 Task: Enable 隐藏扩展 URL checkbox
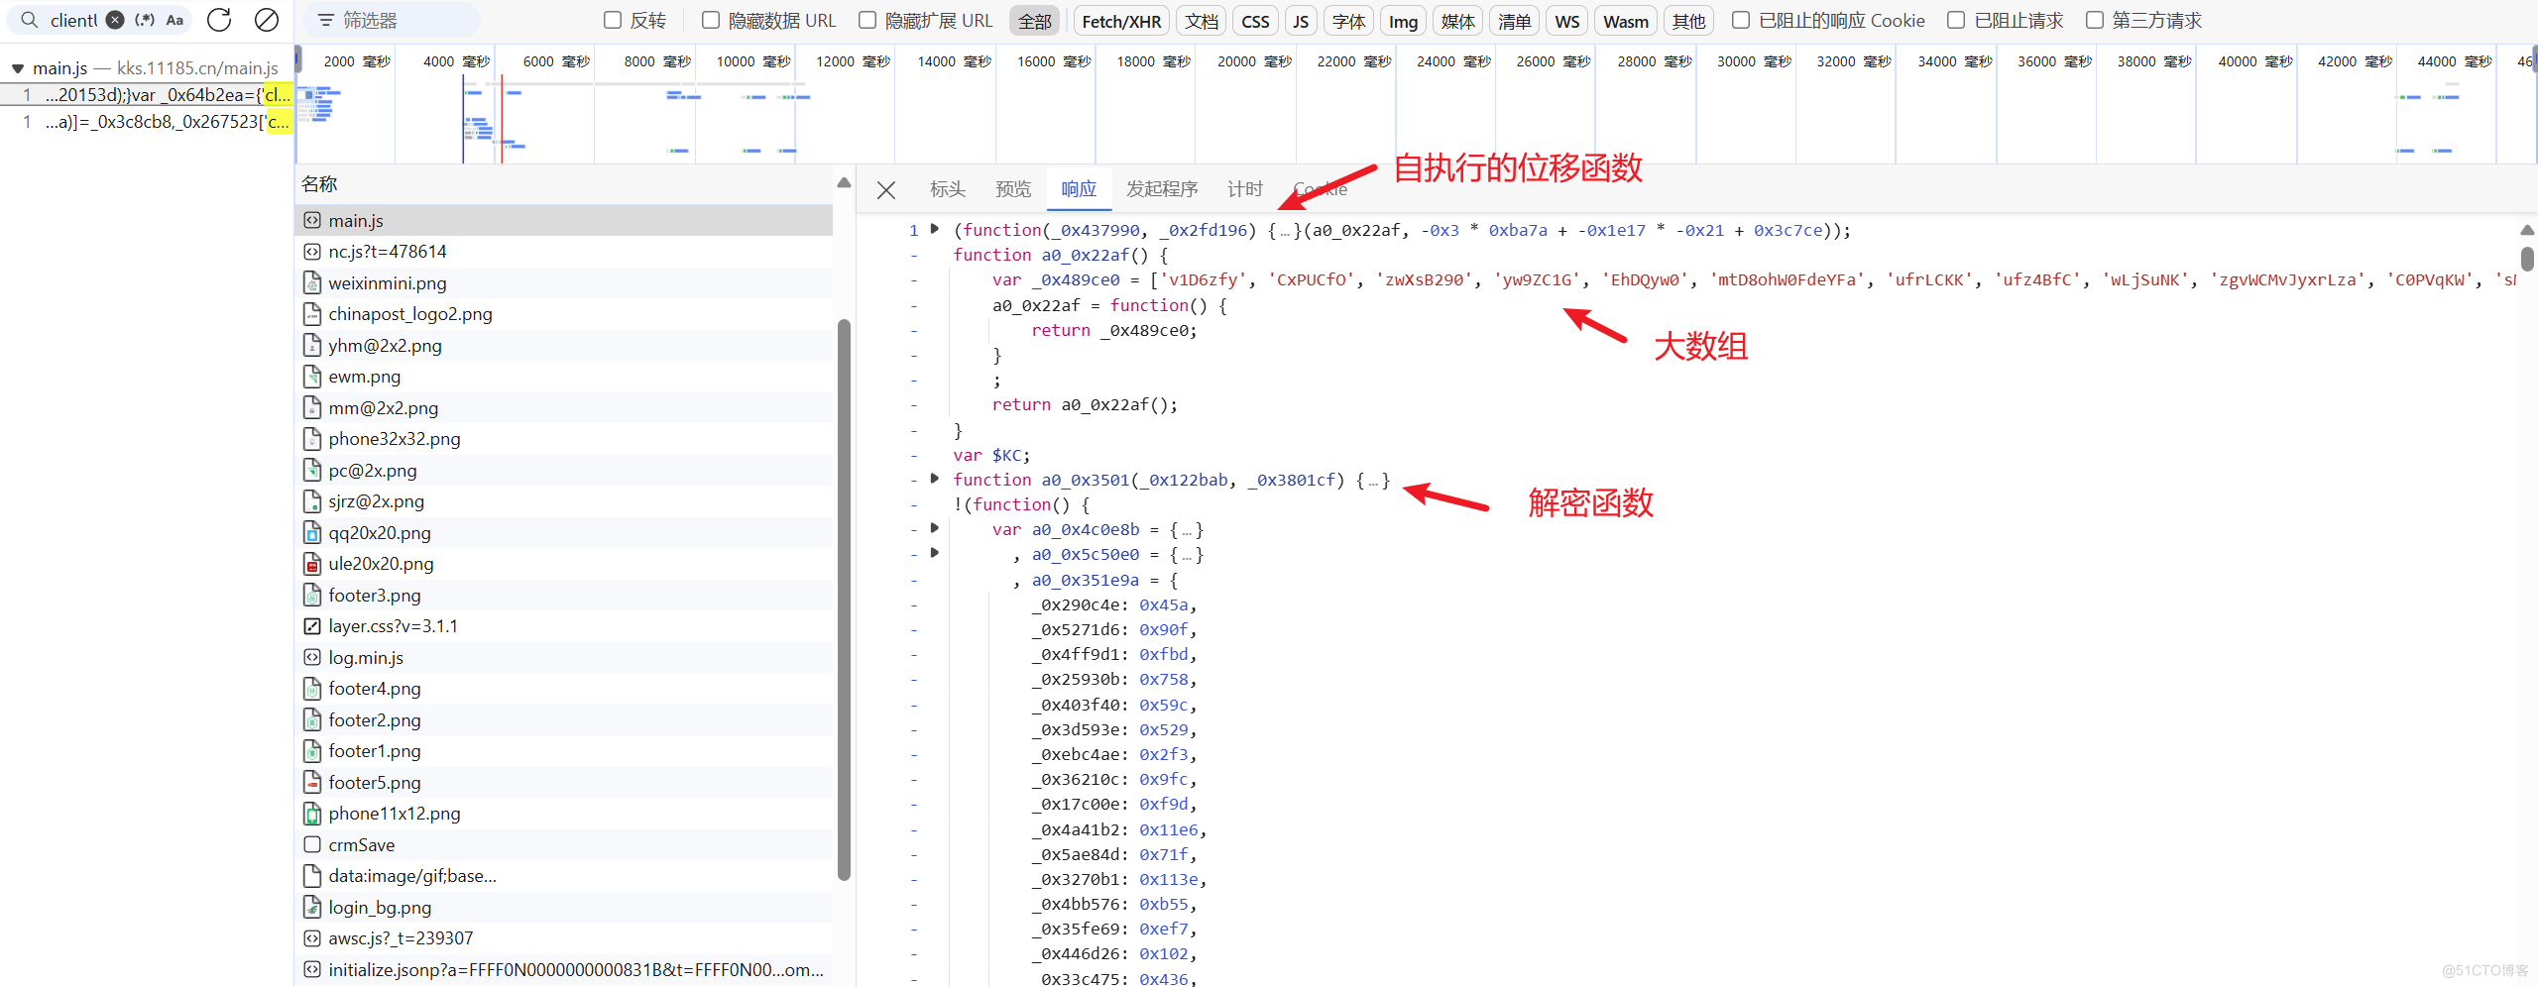(x=867, y=20)
